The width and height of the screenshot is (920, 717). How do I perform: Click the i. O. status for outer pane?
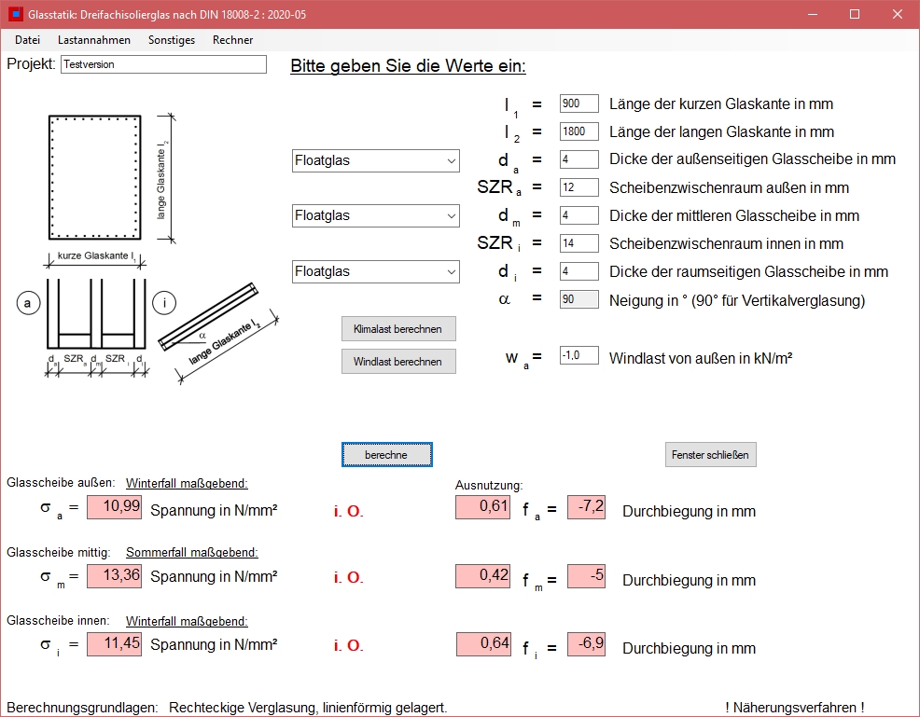tap(349, 511)
